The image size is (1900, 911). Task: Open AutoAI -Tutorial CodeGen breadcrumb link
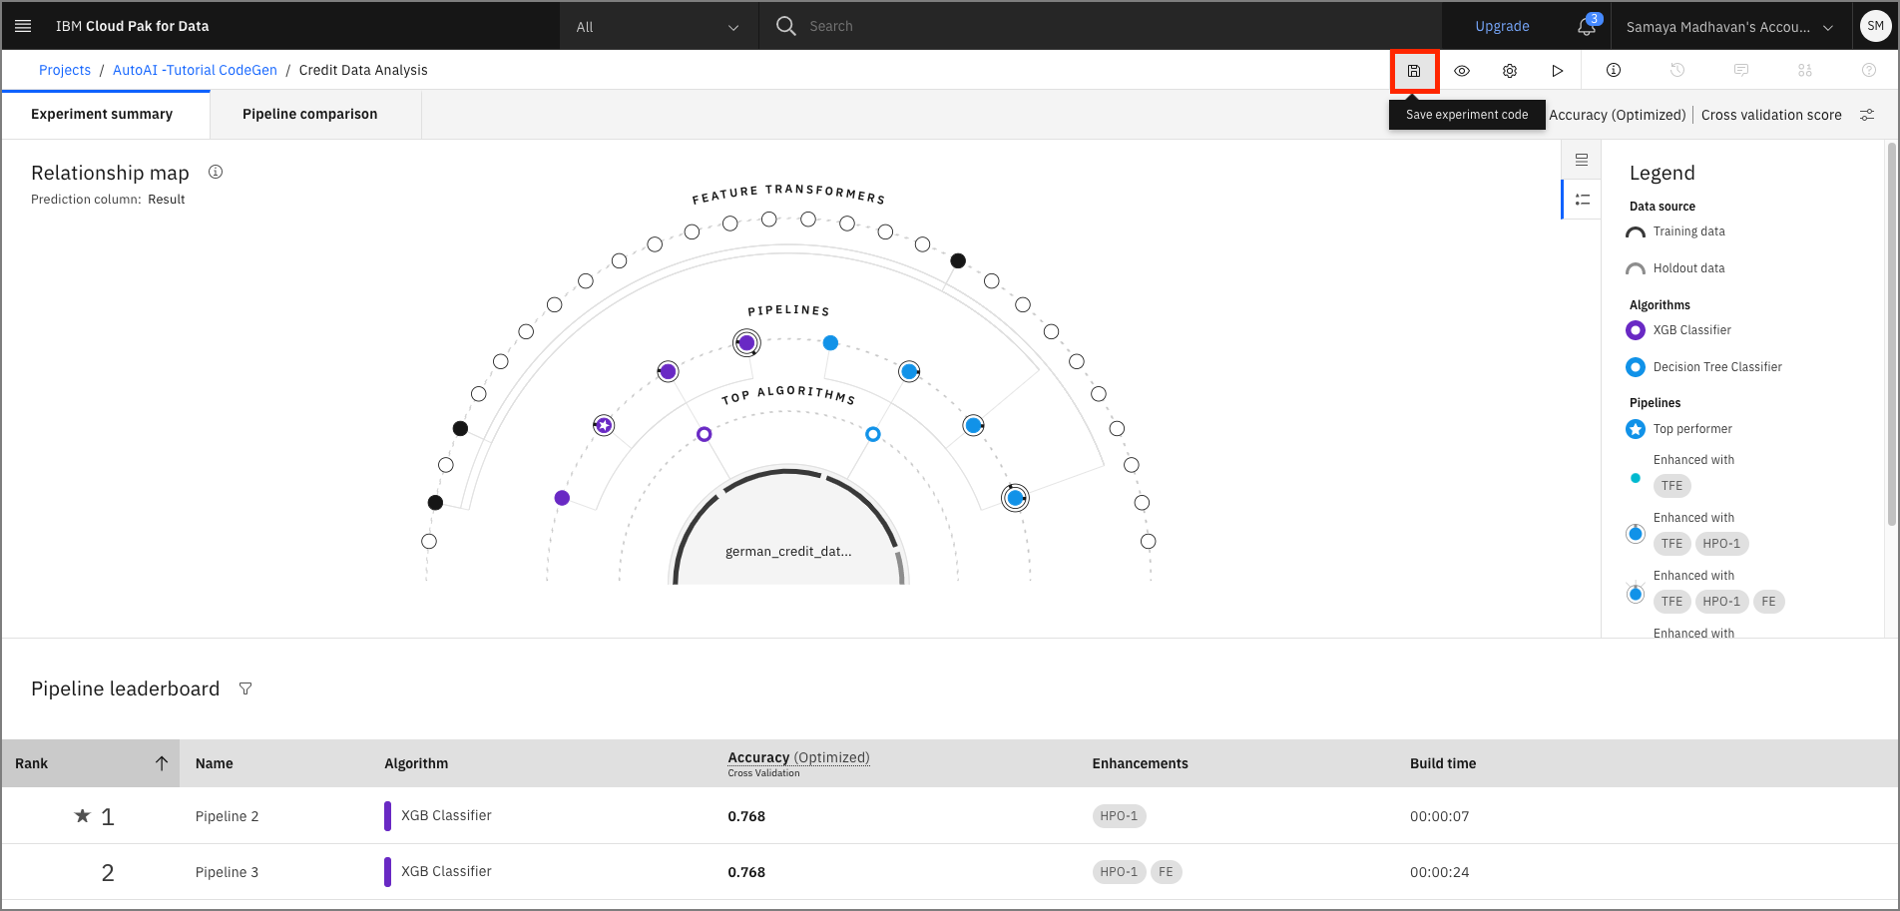point(195,70)
